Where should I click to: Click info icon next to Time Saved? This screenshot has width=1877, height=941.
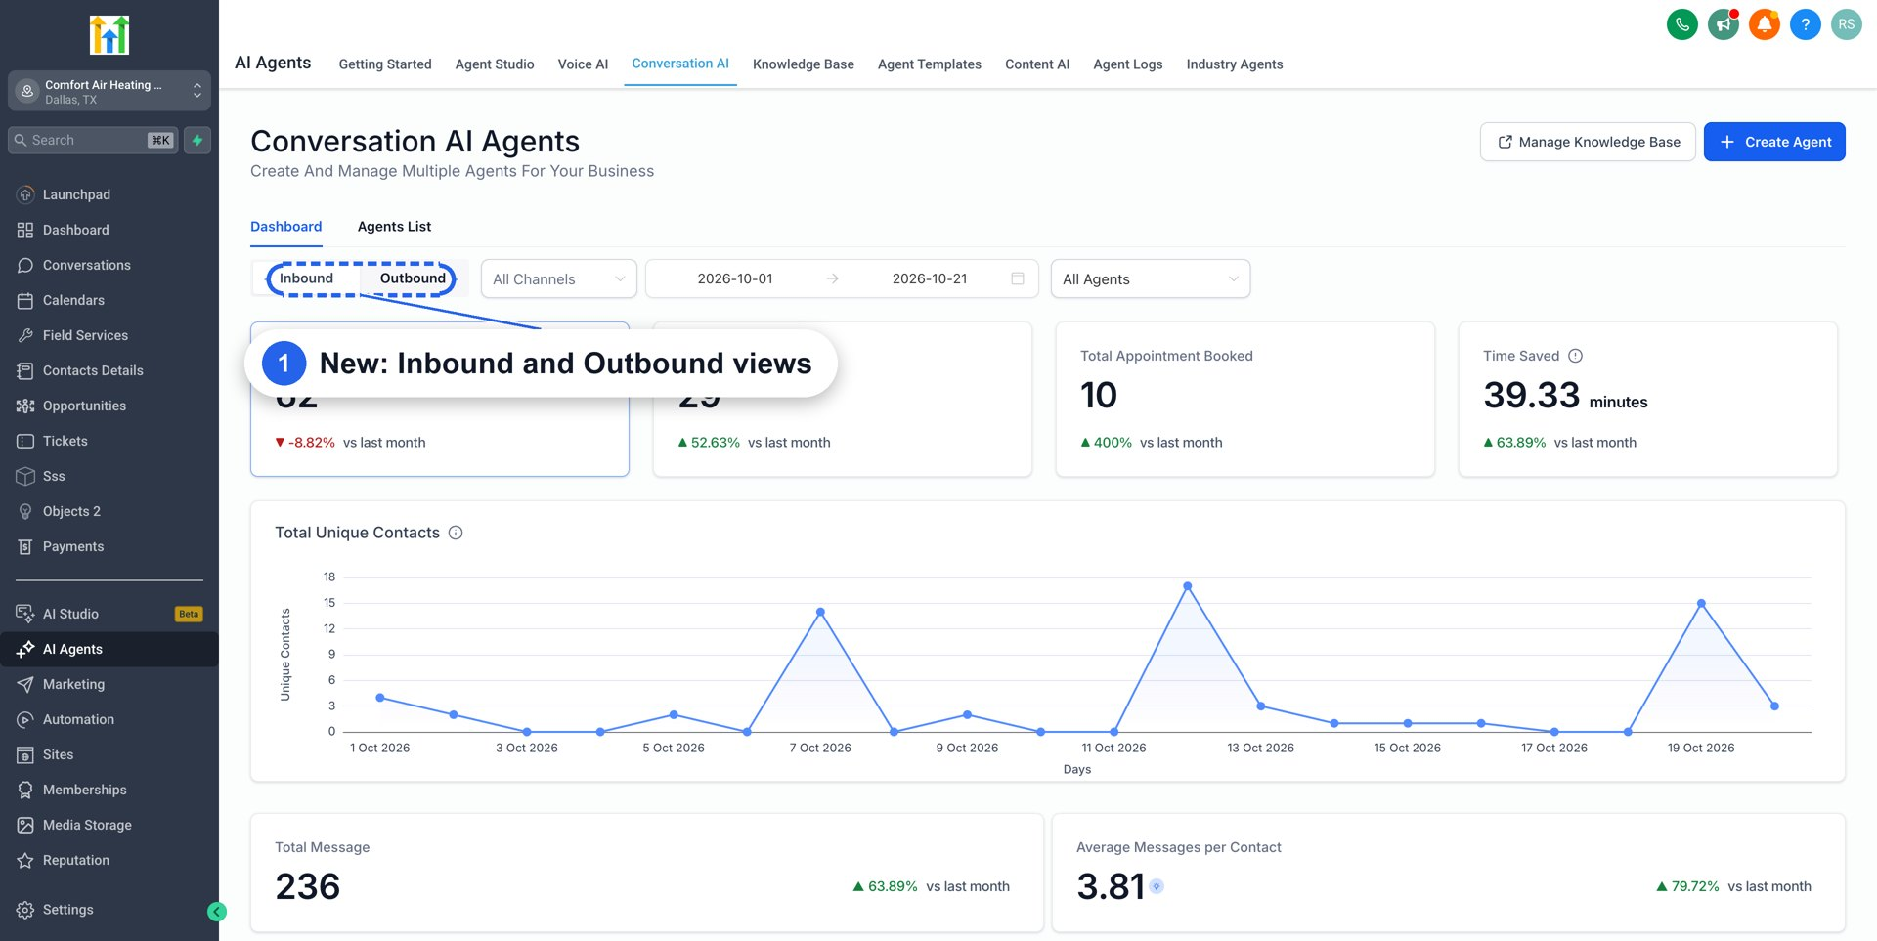point(1575,356)
